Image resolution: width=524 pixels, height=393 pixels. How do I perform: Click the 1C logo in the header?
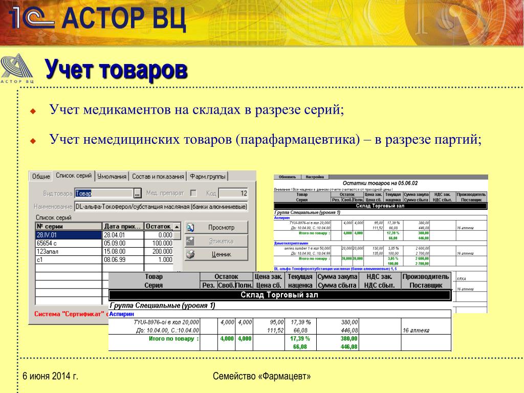click(32, 18)
